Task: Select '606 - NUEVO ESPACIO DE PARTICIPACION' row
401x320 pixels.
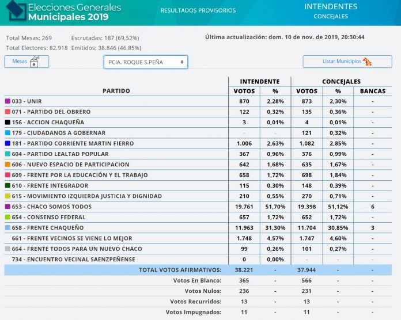Action: tap(198, 165)
